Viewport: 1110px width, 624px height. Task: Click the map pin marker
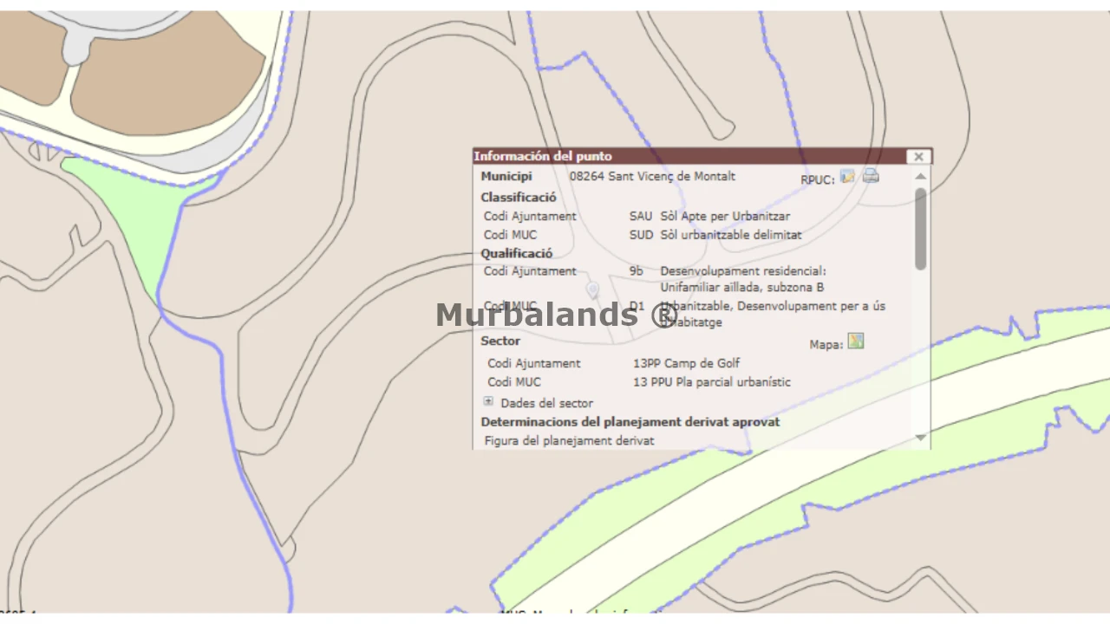[x=593, y=289]
